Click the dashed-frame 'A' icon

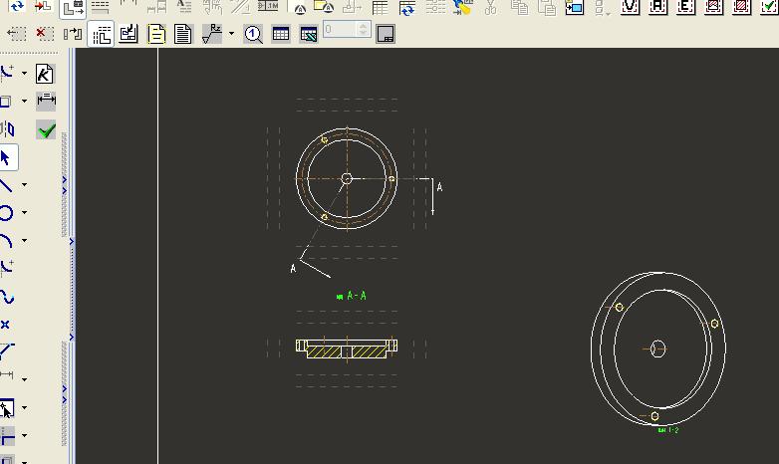658,6
